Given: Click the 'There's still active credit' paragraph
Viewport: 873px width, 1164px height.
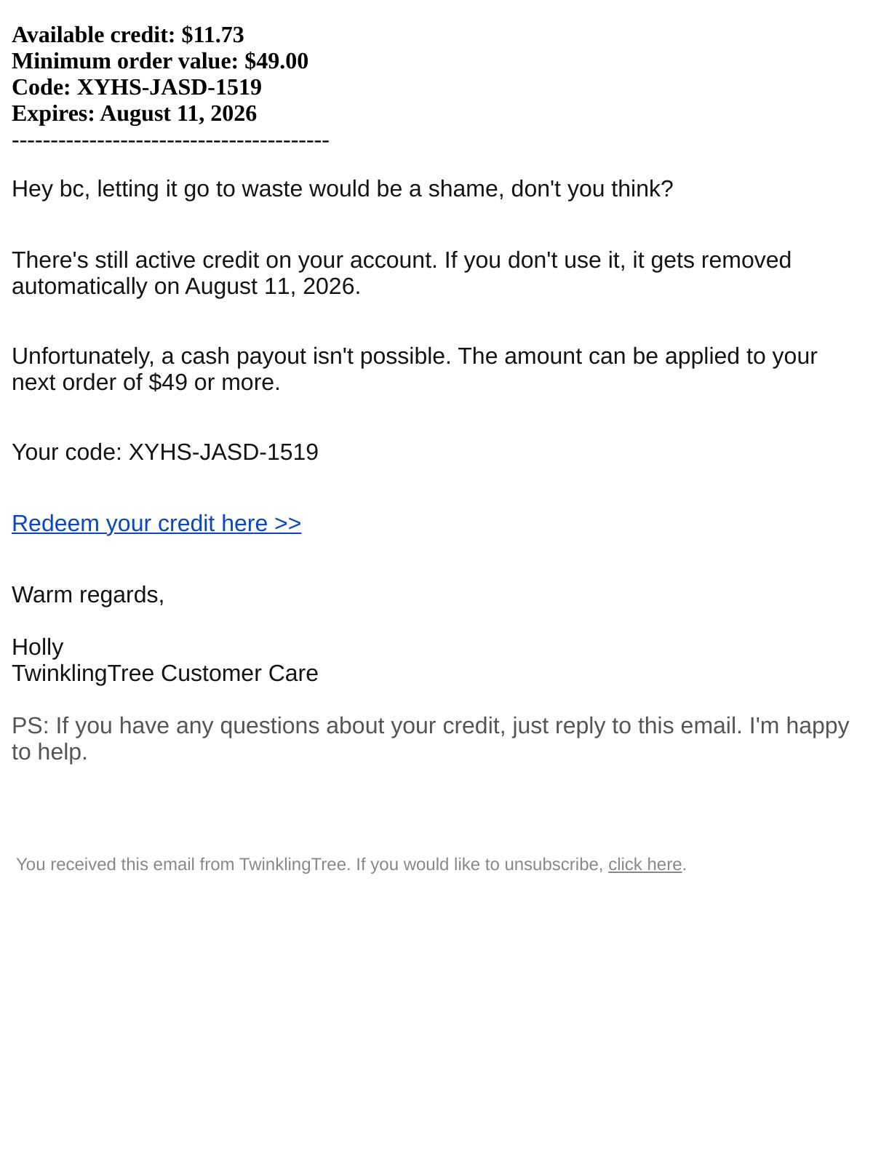Looking at the screenshot, I should pos(402,274).
